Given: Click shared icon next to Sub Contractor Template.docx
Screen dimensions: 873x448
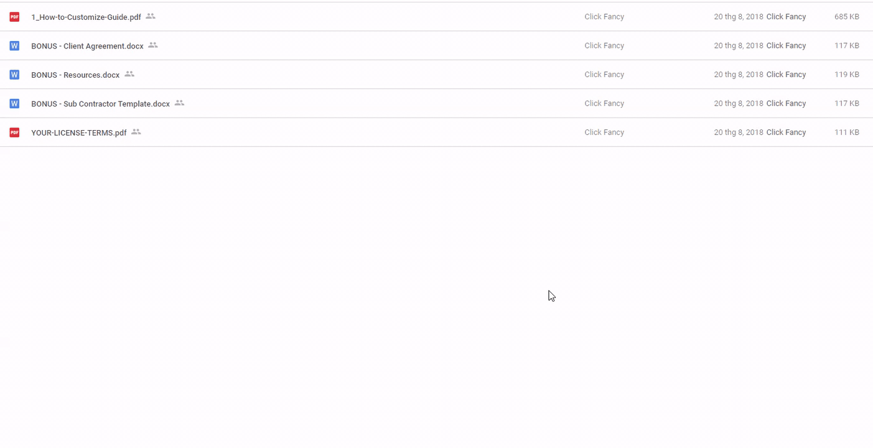Looking at the screenshot, I should pos(179,103).
